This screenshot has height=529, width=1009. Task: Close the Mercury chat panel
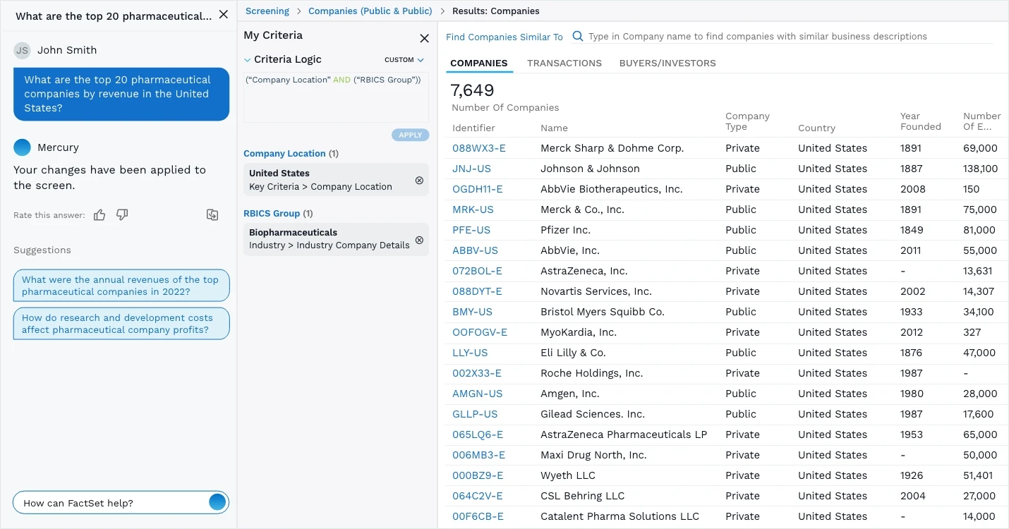pyautogui.click(x=223, y=13)
